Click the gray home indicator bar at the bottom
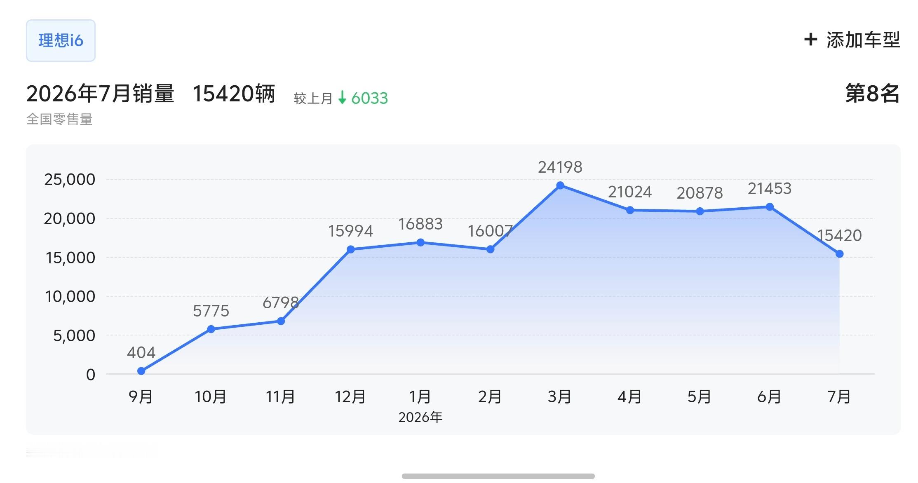The image size is (918, 483). coord(498,476)
